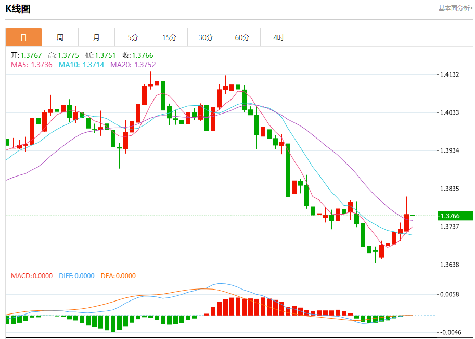Click the green 1.3766 current price tag

pos(455,216)
